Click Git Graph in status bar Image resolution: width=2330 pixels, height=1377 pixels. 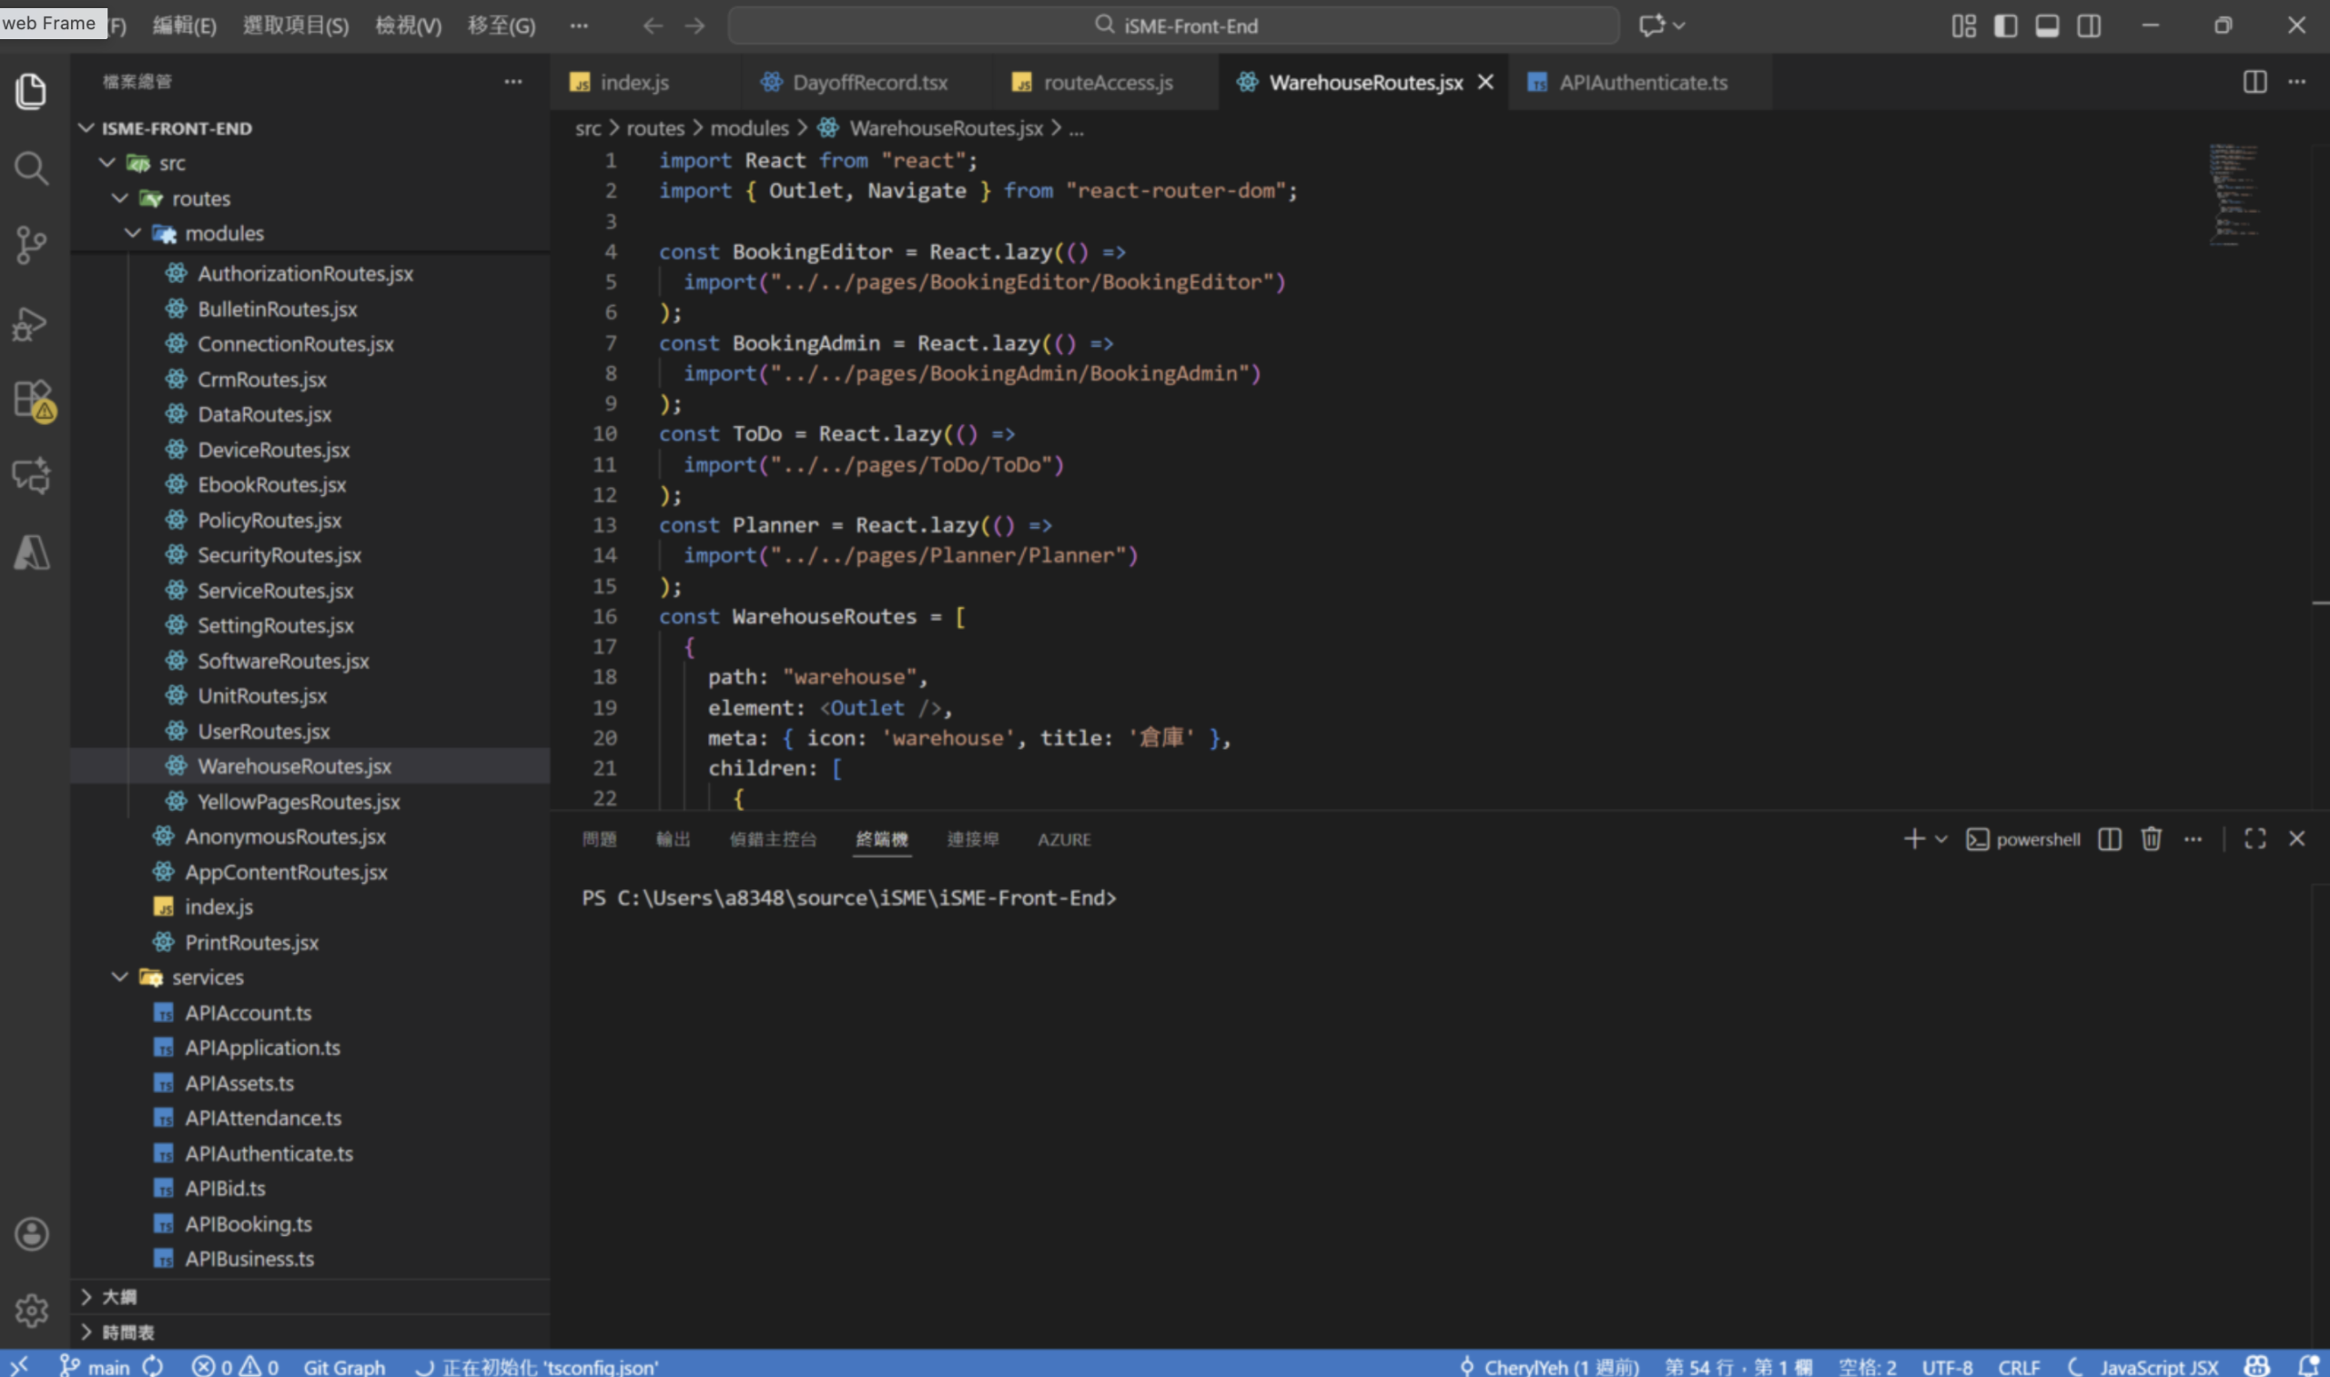pos(343,1366)
